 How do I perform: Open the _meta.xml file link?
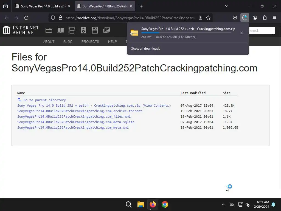73,127
